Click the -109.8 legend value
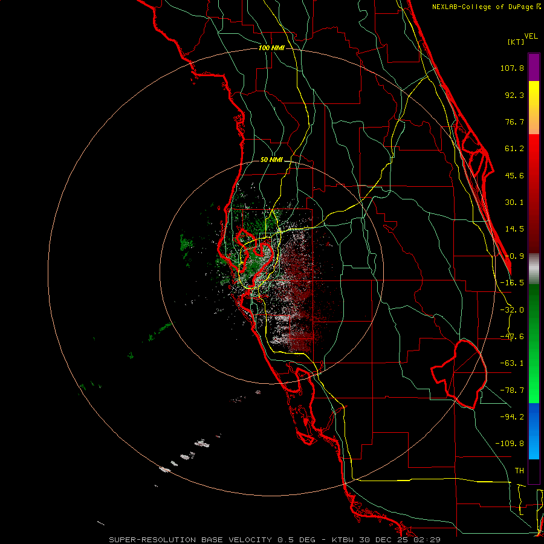The width and height of the screenshot is (544, 544). [x=510, y=444]
